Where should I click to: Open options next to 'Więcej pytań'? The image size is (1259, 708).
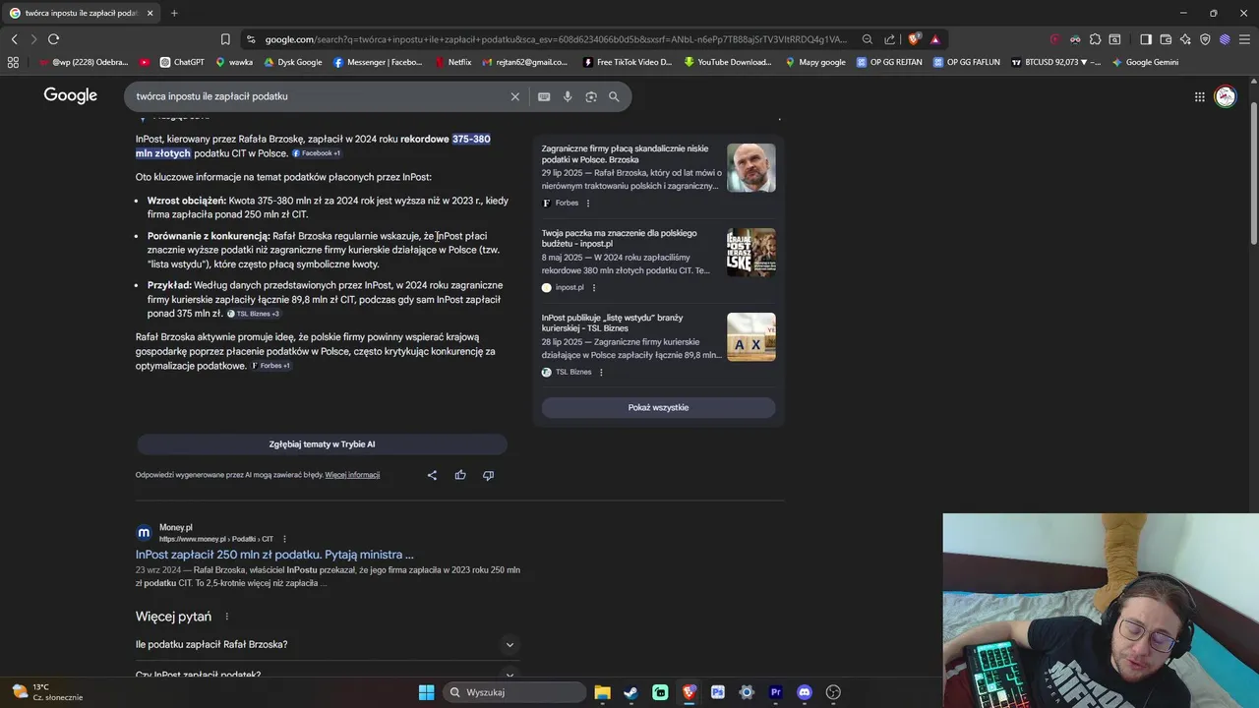click(226, 617)
